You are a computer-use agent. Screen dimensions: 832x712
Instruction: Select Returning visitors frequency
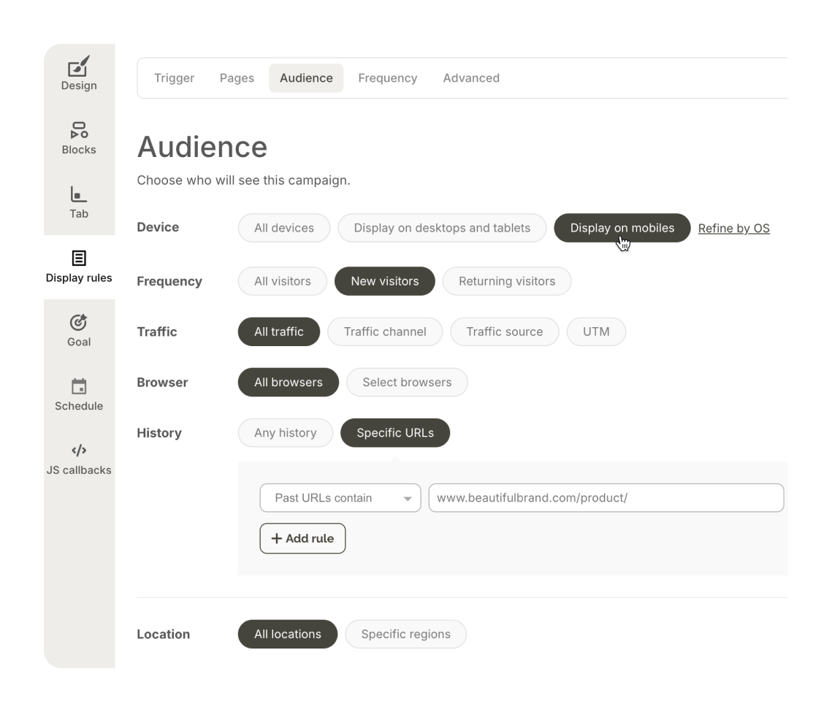click(x=507, y=281)
